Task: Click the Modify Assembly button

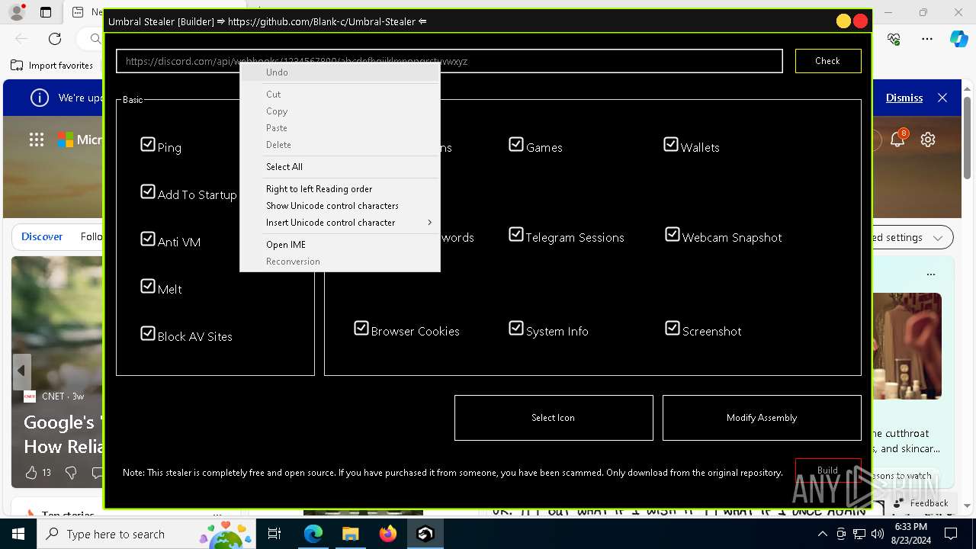Action: click(x=762, y=418)
